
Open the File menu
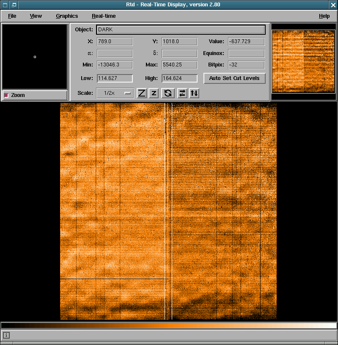pyautogui.click(x=12, y=16)
